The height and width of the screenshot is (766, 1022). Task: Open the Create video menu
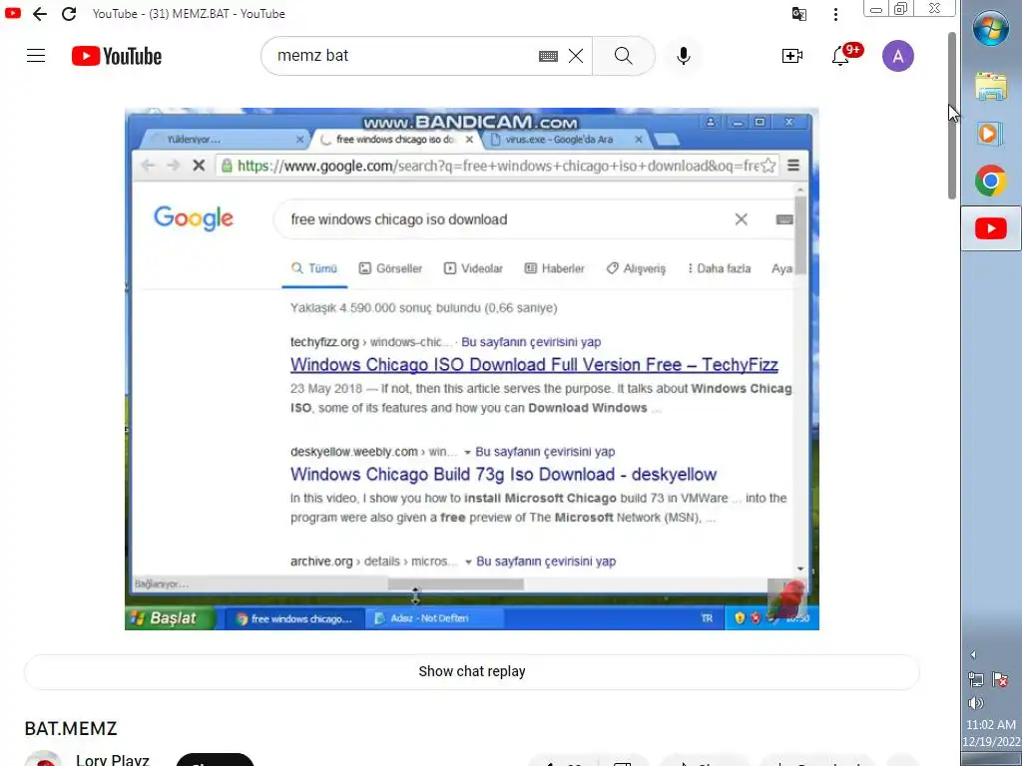click(x=791, y=56)
